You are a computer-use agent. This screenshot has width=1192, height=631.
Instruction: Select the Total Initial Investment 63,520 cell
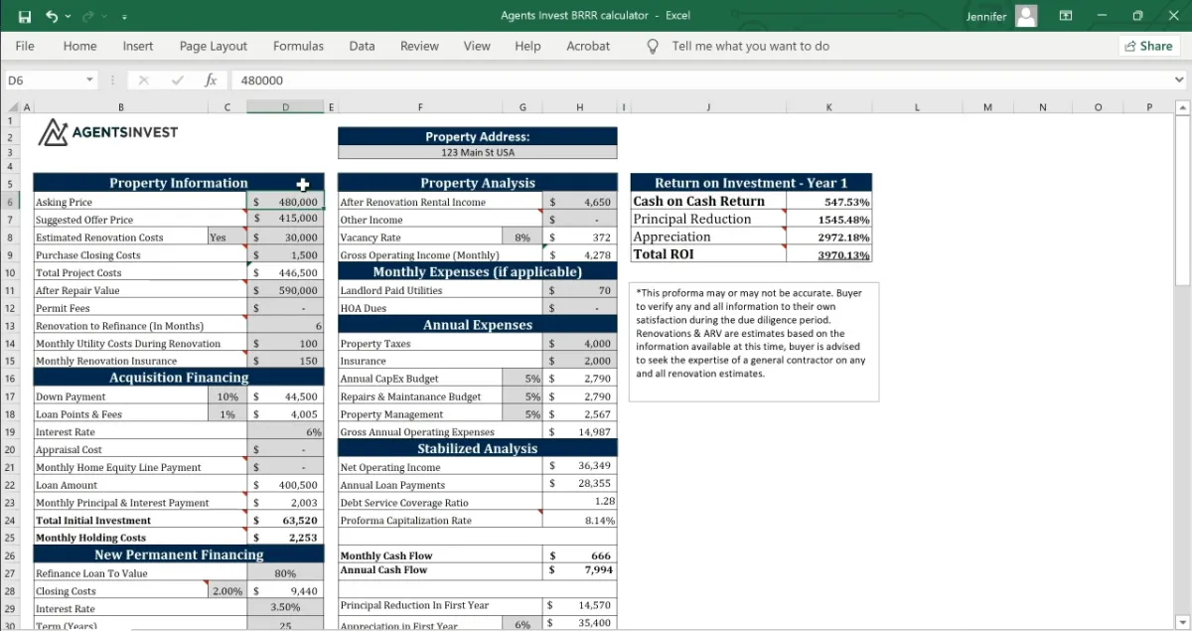pyautogui.click(x=285, y=521)
